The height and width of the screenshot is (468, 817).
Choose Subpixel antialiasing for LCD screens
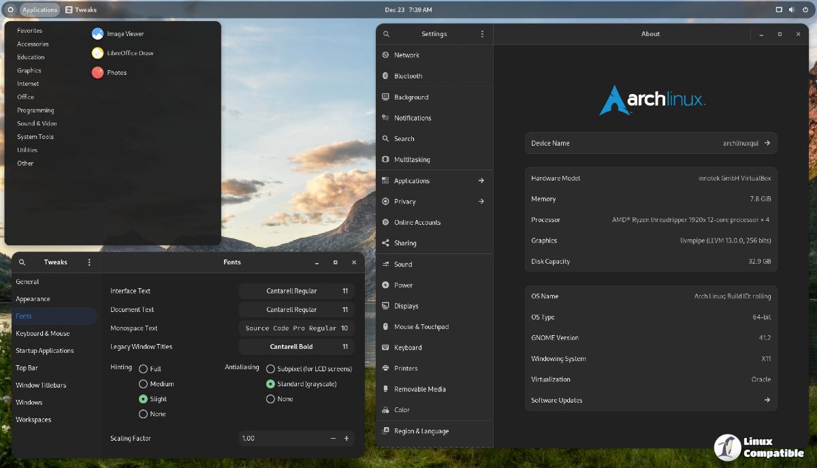coord(270,369)
